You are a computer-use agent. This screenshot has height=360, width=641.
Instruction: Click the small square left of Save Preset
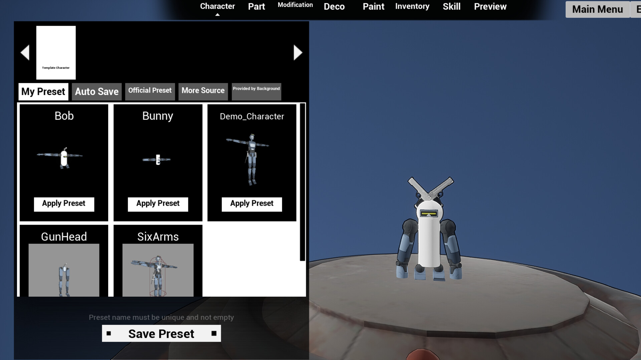point(109,333)
